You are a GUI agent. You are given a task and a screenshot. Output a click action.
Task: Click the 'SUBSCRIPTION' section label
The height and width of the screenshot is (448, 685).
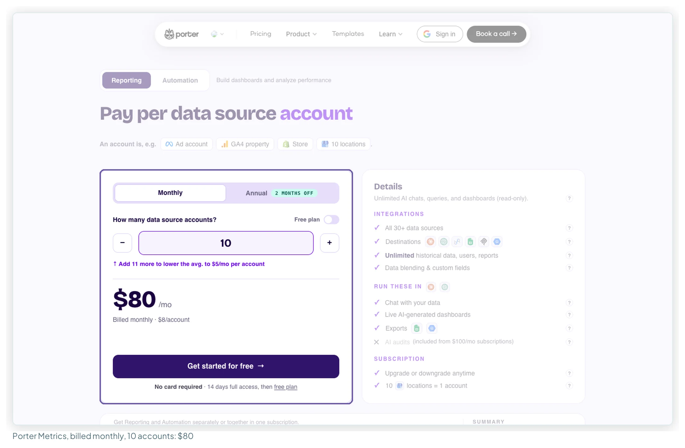point(399,359)
